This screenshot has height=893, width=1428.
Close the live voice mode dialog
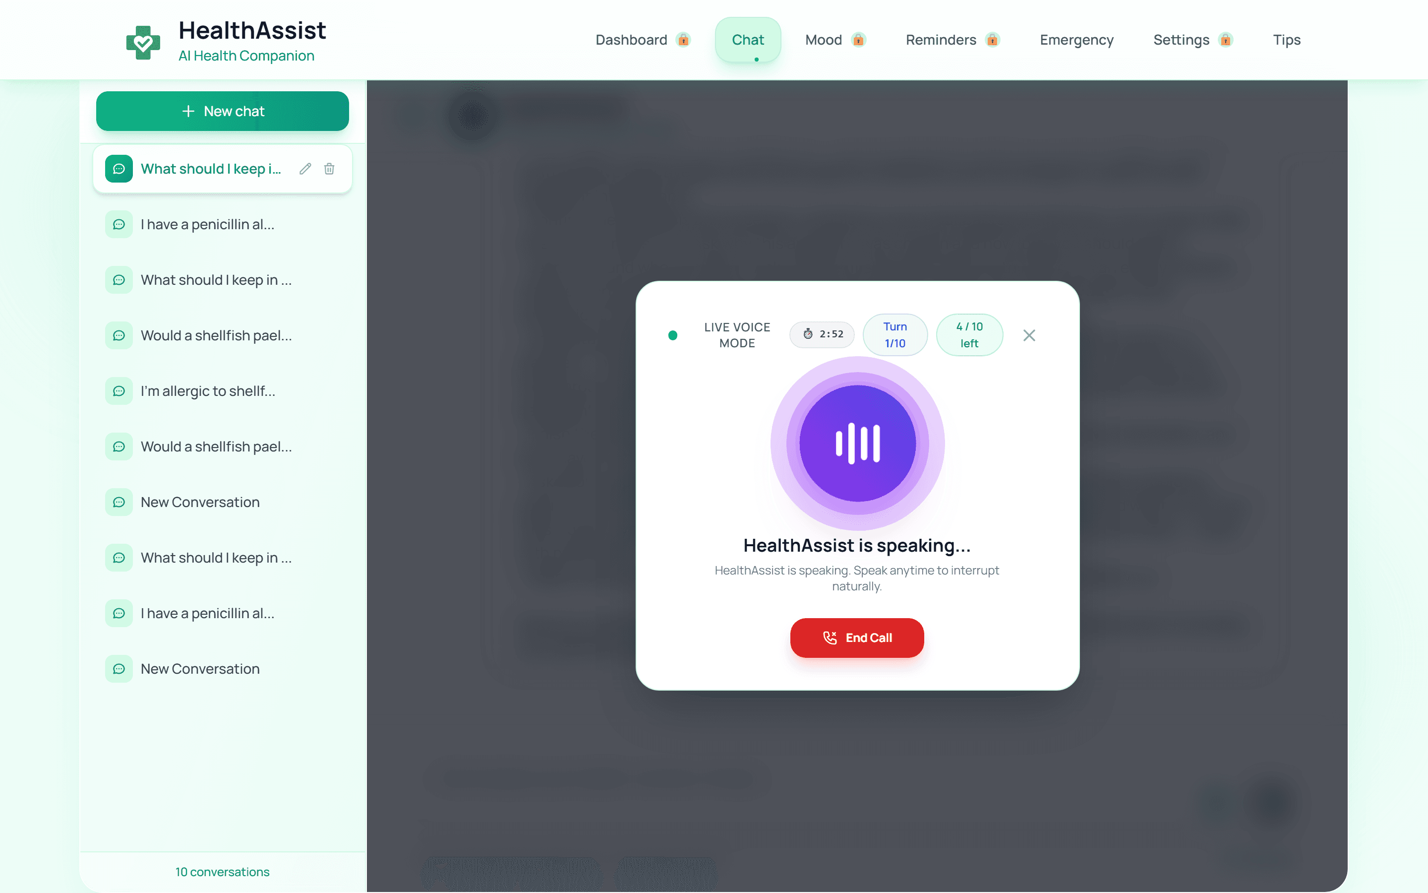point(1029,335)
